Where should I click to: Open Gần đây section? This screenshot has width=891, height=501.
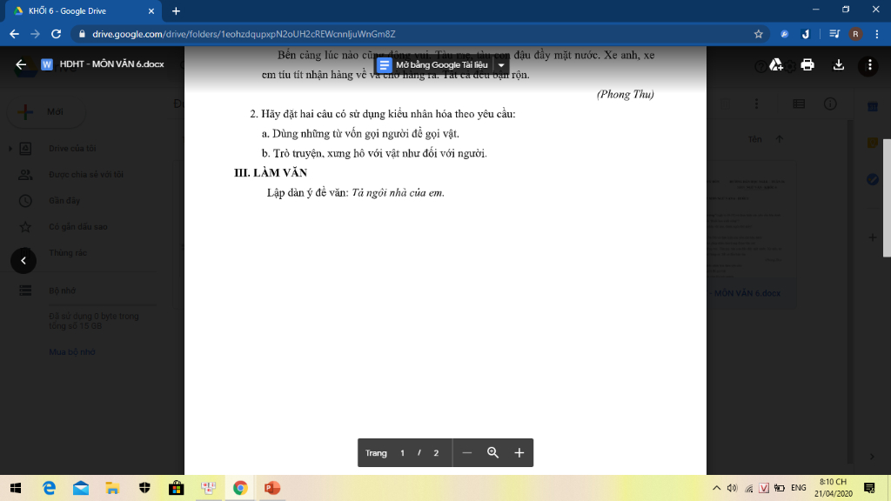pos(64,201)
